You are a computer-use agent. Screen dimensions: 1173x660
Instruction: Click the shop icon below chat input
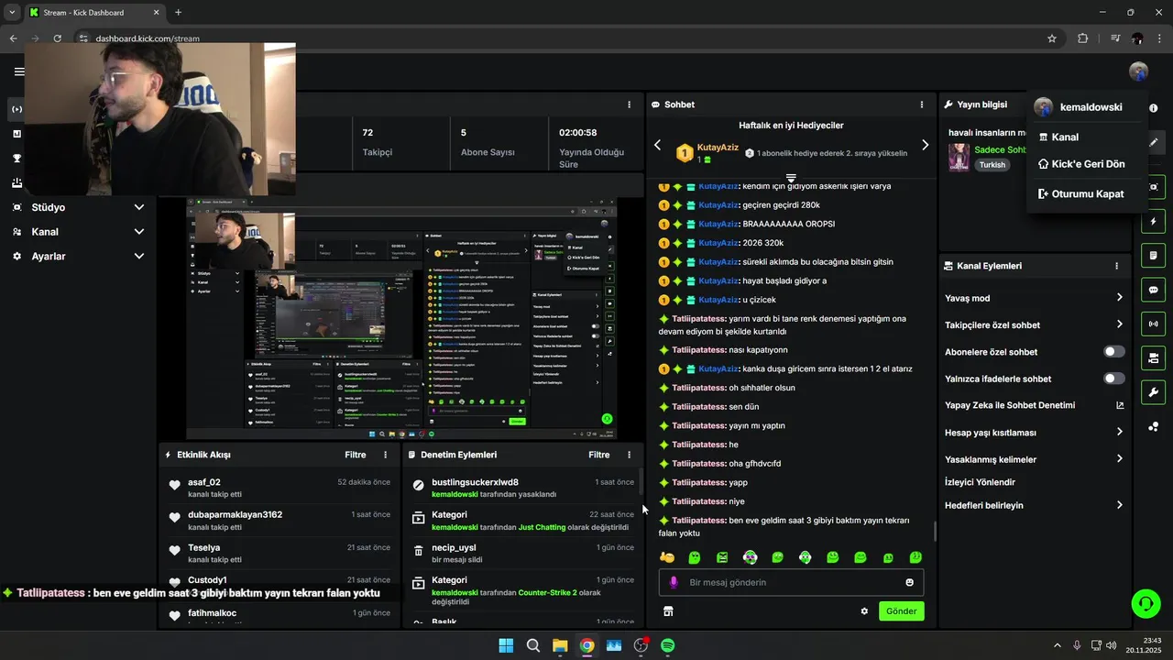[668, 611]
